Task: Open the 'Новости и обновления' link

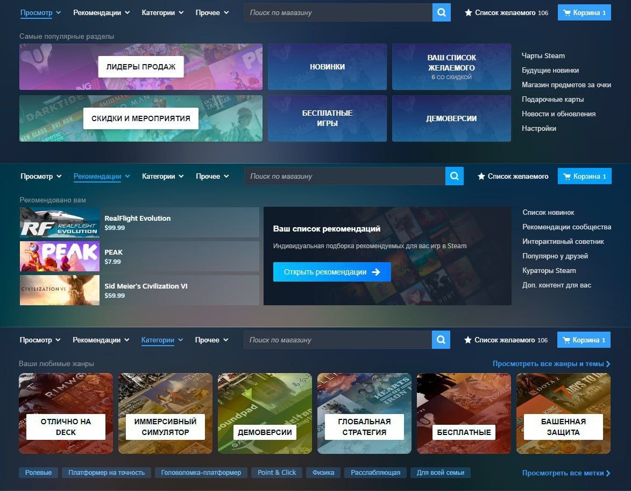Action: coord(558,114)
